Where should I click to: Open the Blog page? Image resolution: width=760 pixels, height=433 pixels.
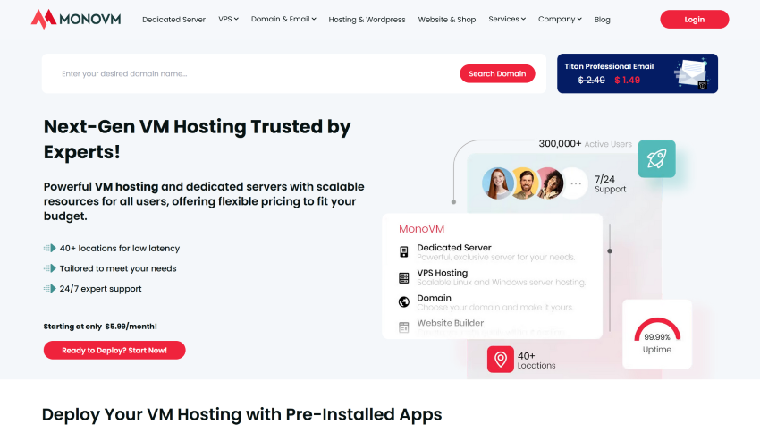[603, 19]
